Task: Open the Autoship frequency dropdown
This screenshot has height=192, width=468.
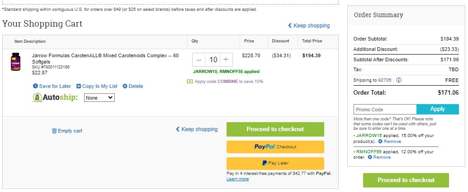Action: 99,98
